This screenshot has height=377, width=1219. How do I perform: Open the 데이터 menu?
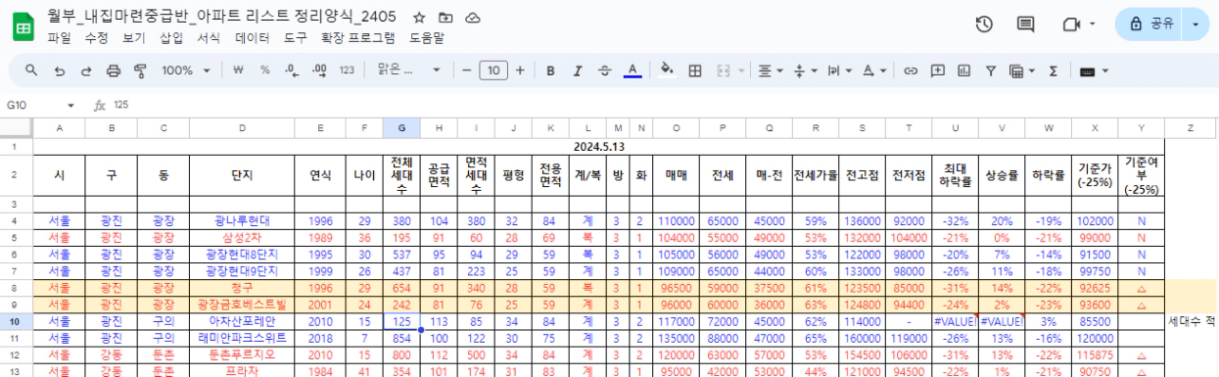[x=252, y=38]
